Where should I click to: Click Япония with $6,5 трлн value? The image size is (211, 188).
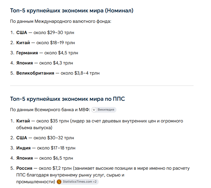tap(44, 158)
